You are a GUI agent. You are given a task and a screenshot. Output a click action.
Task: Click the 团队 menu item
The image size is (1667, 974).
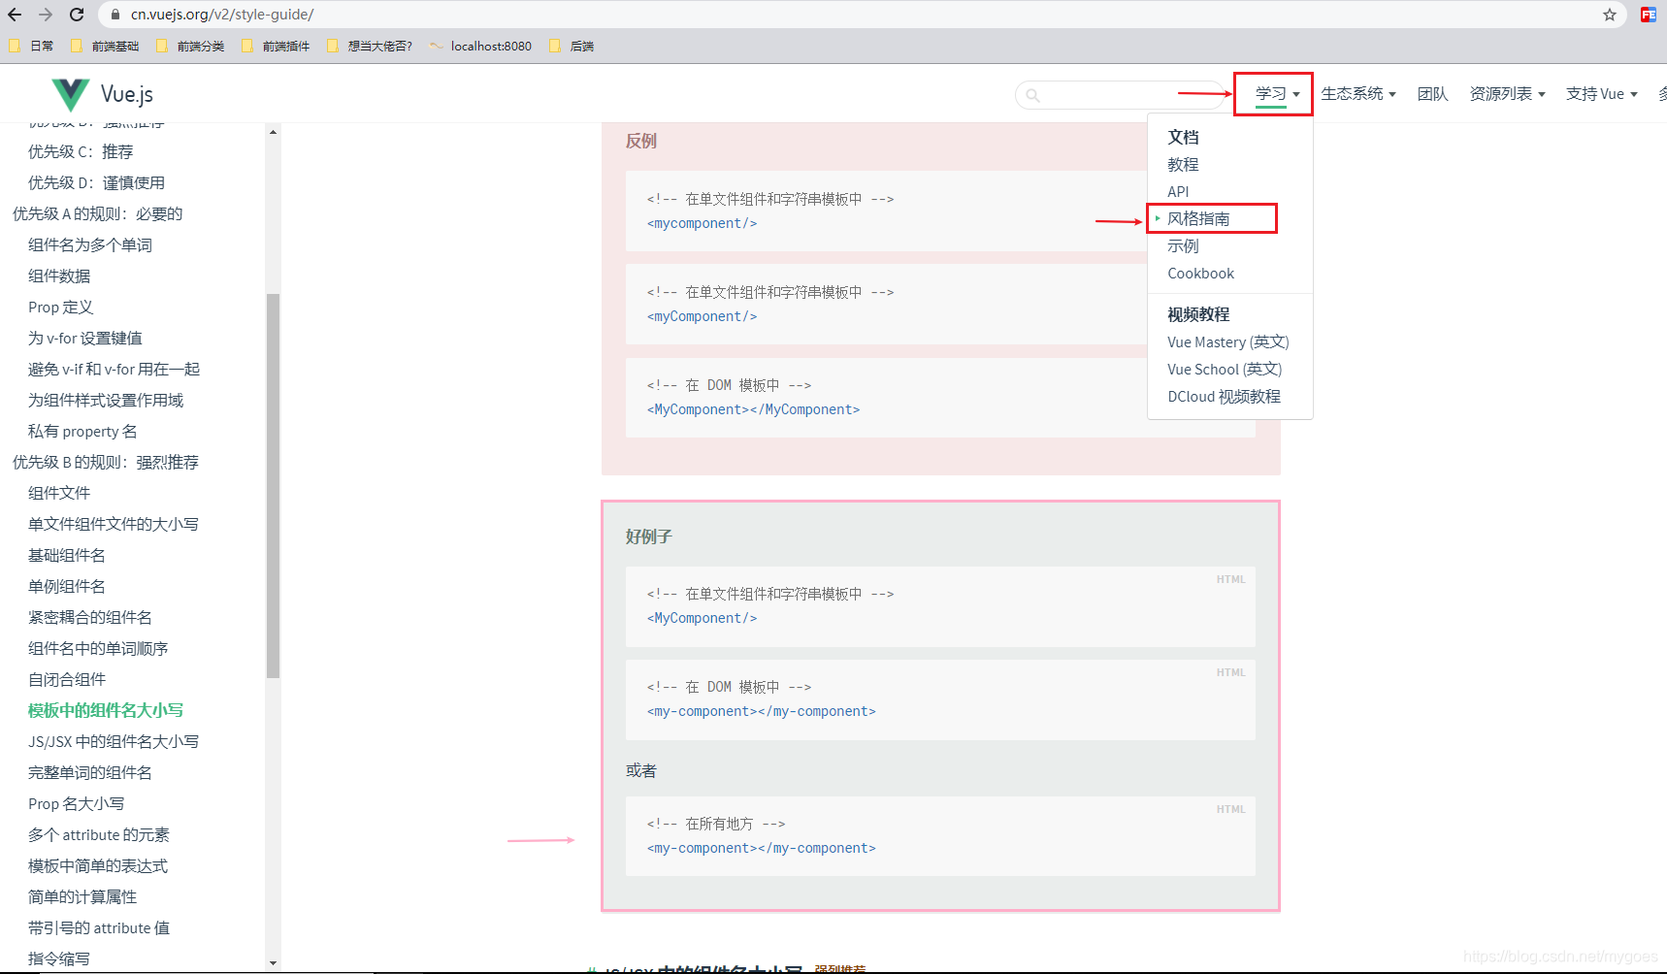click(x=1432, y=93)
